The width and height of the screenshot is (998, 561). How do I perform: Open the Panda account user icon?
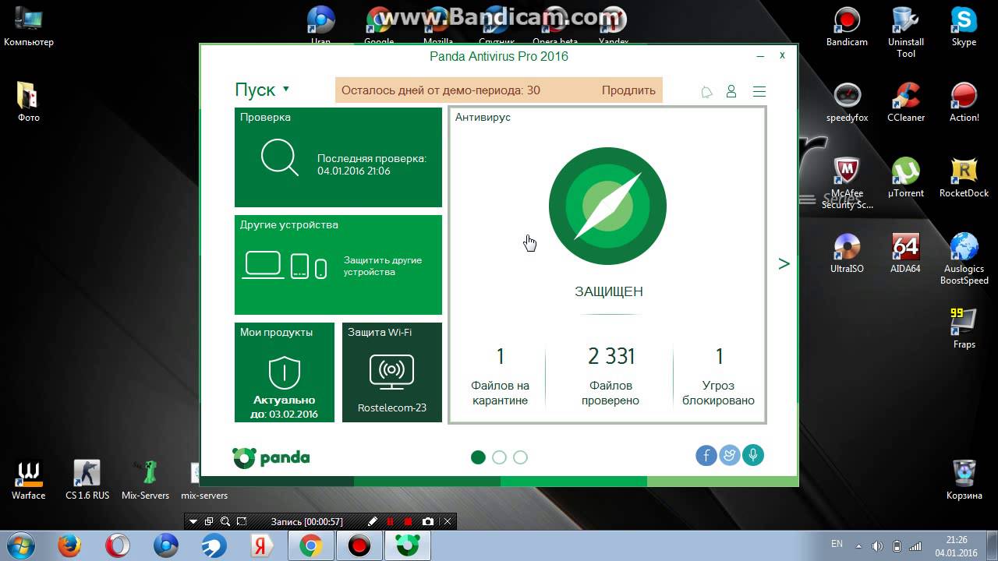tap(731, 91)
